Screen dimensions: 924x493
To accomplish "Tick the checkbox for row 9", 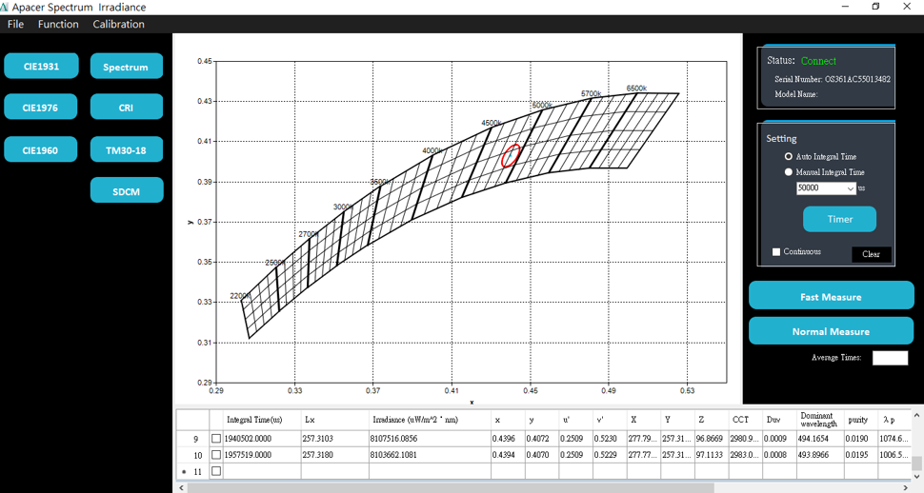I will click(216, 439).
